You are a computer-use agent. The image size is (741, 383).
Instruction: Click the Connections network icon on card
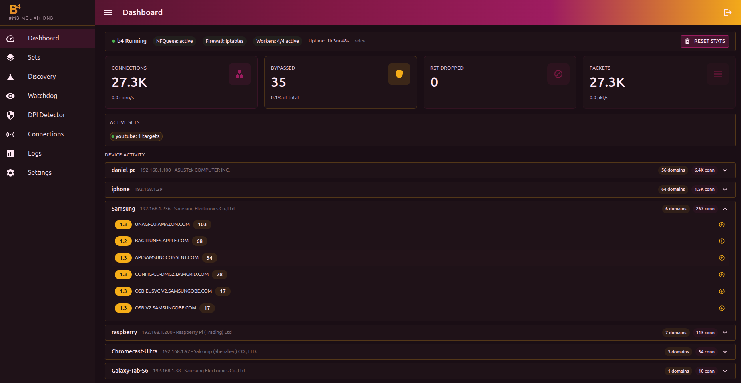[x=240, y=74]
